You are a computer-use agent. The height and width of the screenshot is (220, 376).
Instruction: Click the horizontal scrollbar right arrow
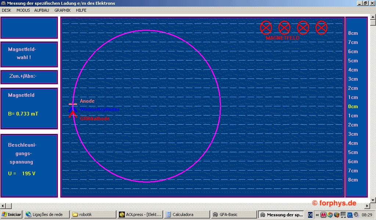click(367, 206)
